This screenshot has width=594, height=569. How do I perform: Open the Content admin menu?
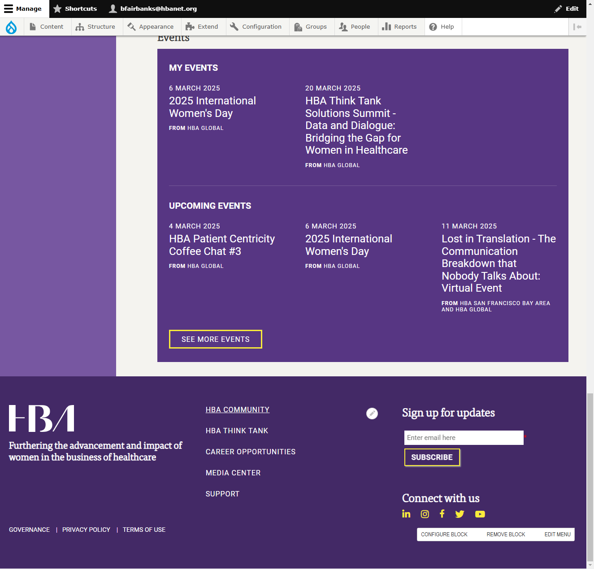(x=47, y=27)
